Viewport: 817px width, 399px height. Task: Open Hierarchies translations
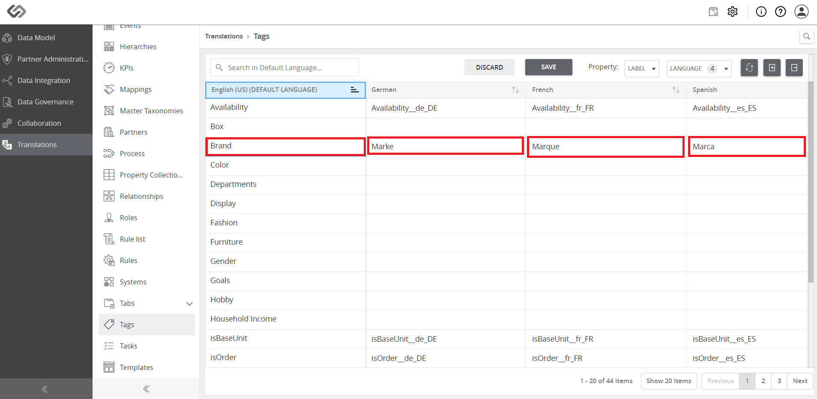point(147,47)
